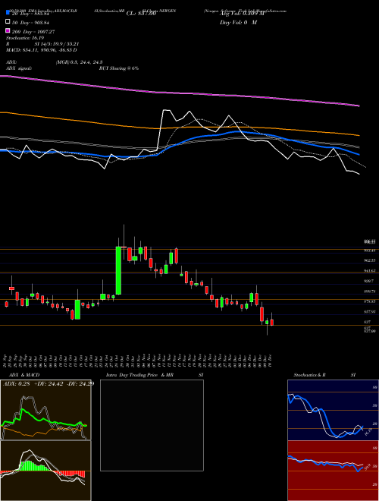Open the blue Stochastics chart panel
This screenshot has width=379, height=501.
pyautogui.click(x=333, y=410)
